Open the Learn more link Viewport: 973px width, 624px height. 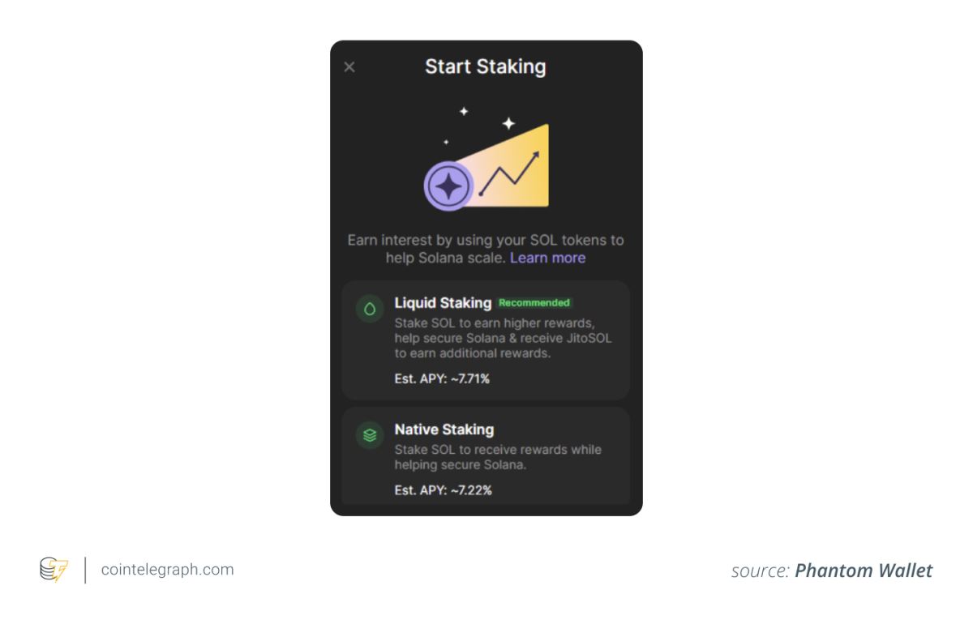coord(547,258)
